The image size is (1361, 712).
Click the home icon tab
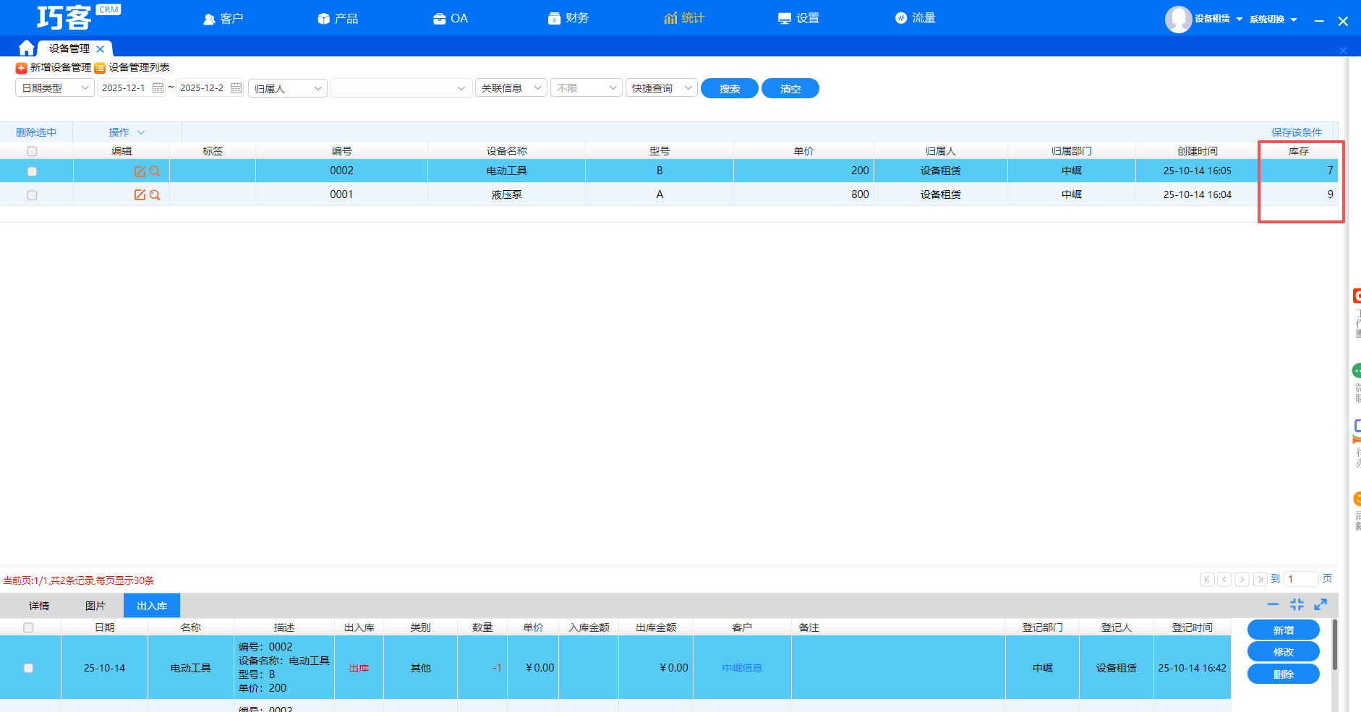pos(27,48)
